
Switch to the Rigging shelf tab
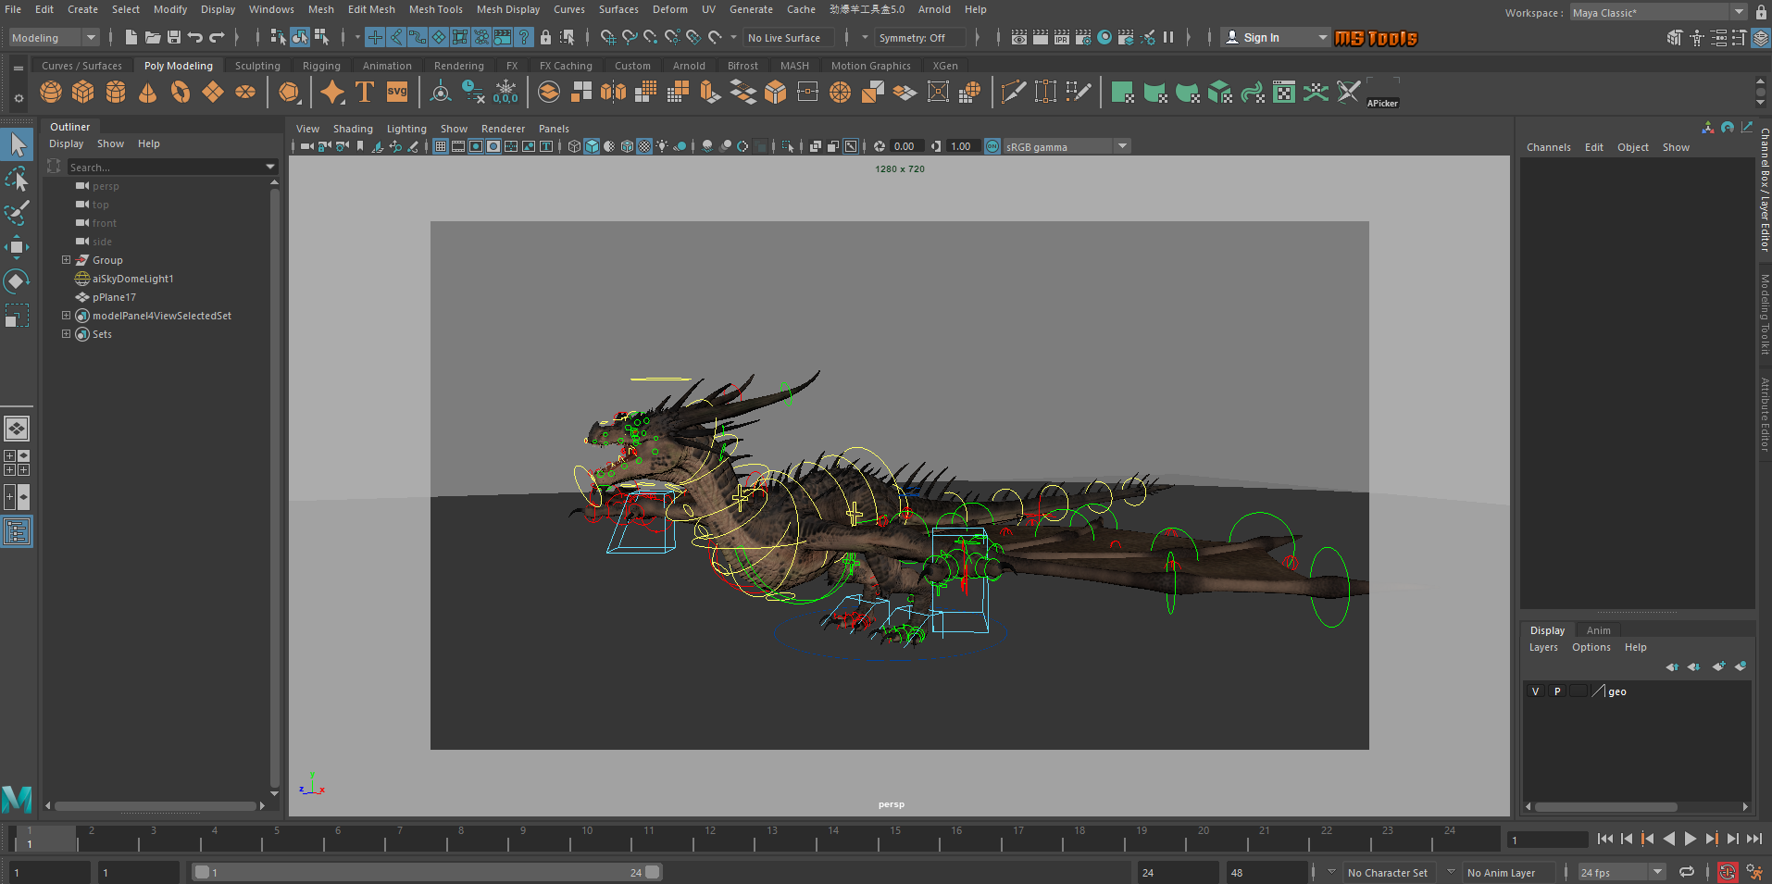(x=321, y=66)
